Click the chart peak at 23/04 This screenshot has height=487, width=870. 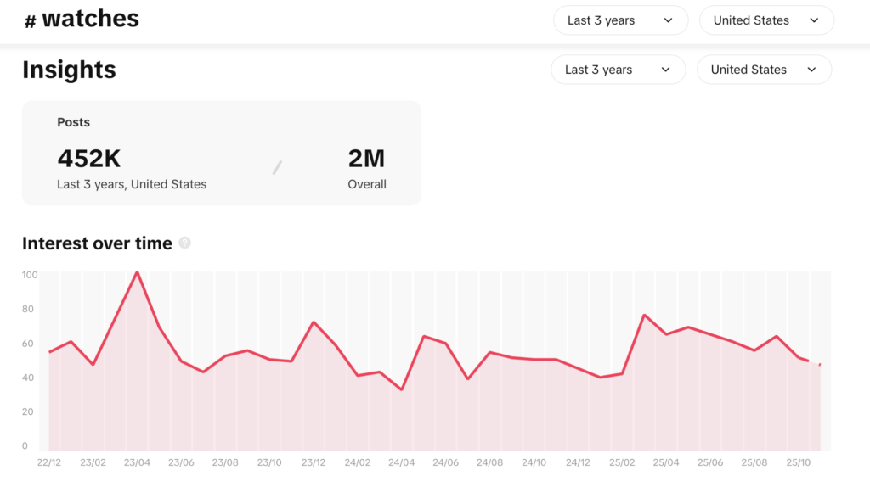click(137, 272)
